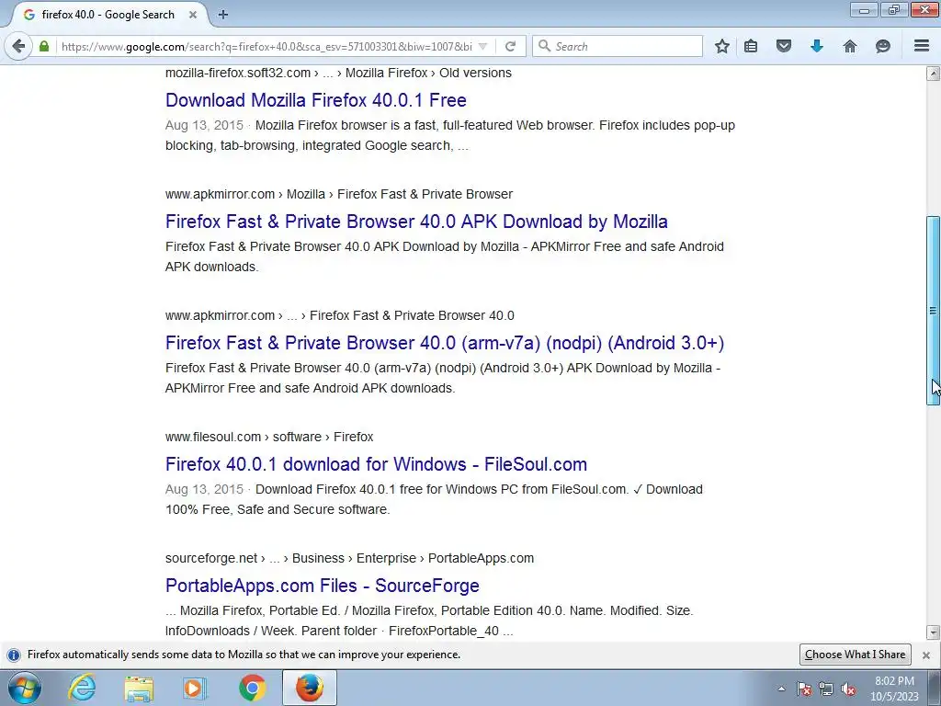The image size is (941, 706).
Task: Go to the Firefox Home icon
Action: tap(850, 46)
